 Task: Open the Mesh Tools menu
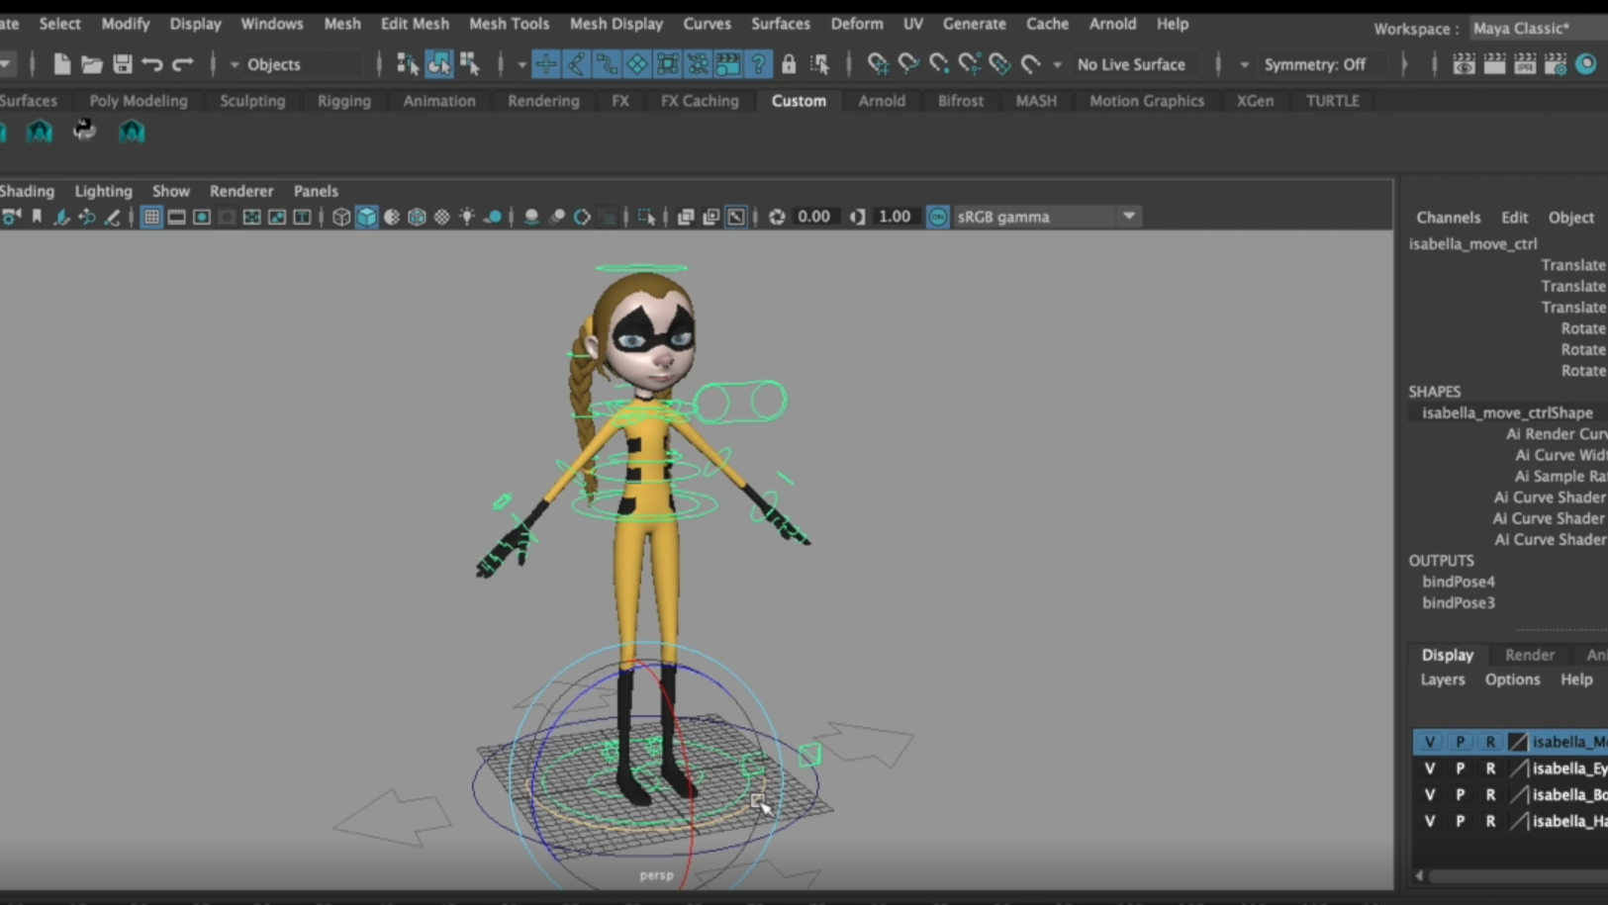pos(509,24)
